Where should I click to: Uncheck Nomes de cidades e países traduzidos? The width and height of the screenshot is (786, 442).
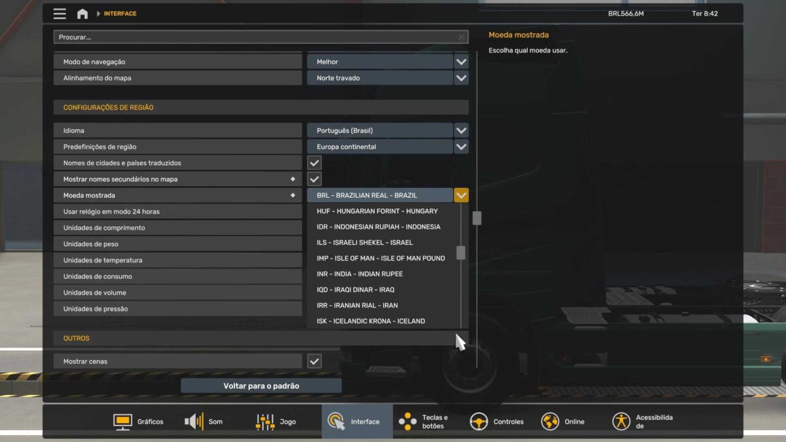(314, 163)
